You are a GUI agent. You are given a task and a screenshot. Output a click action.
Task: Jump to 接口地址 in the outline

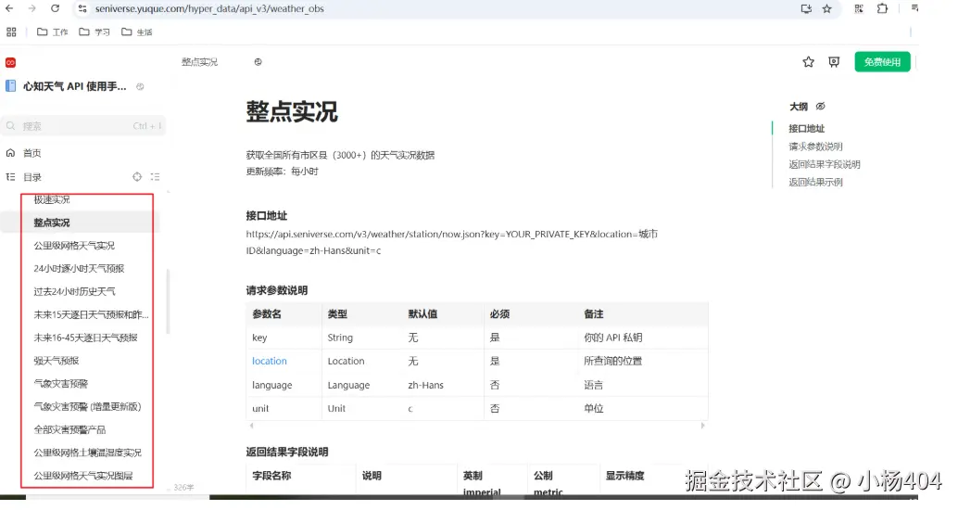point(806,128)
